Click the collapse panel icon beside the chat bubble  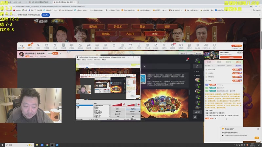(x=199, y=117)
